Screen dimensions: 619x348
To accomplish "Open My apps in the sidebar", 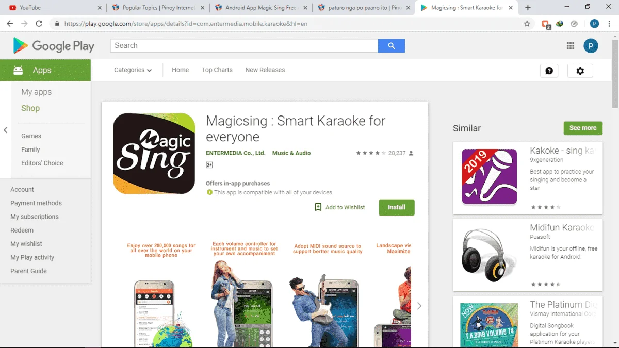I will pyautogui.click(x=36, y=92).
